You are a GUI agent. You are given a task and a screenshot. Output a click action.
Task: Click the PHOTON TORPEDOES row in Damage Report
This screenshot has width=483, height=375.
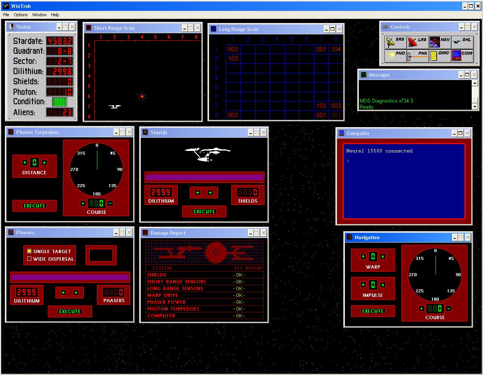204,309
